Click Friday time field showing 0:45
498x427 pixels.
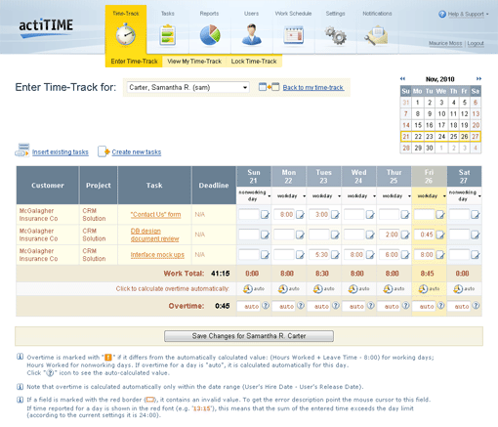tap(425, 235)
